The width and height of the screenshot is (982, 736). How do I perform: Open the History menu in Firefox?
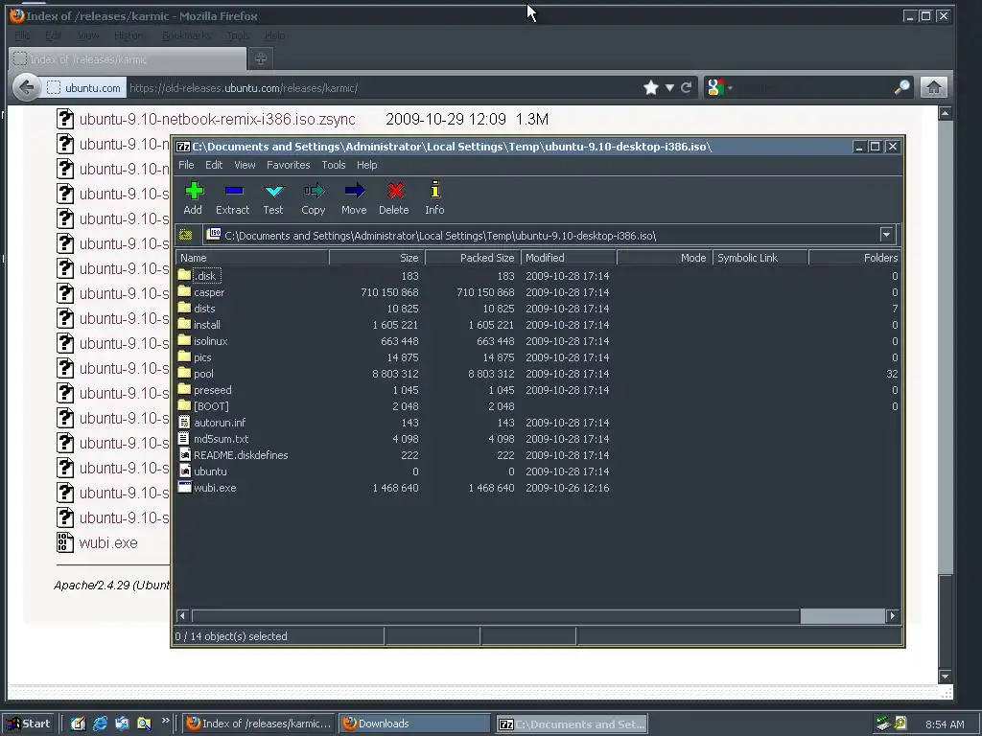click(128, 35)
